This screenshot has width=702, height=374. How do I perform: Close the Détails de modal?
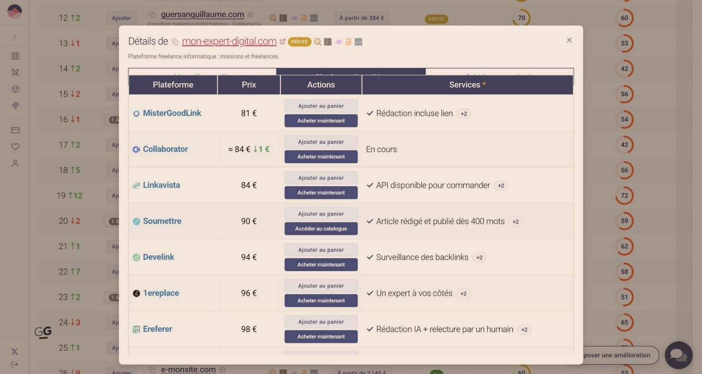(x=569, y=40)
